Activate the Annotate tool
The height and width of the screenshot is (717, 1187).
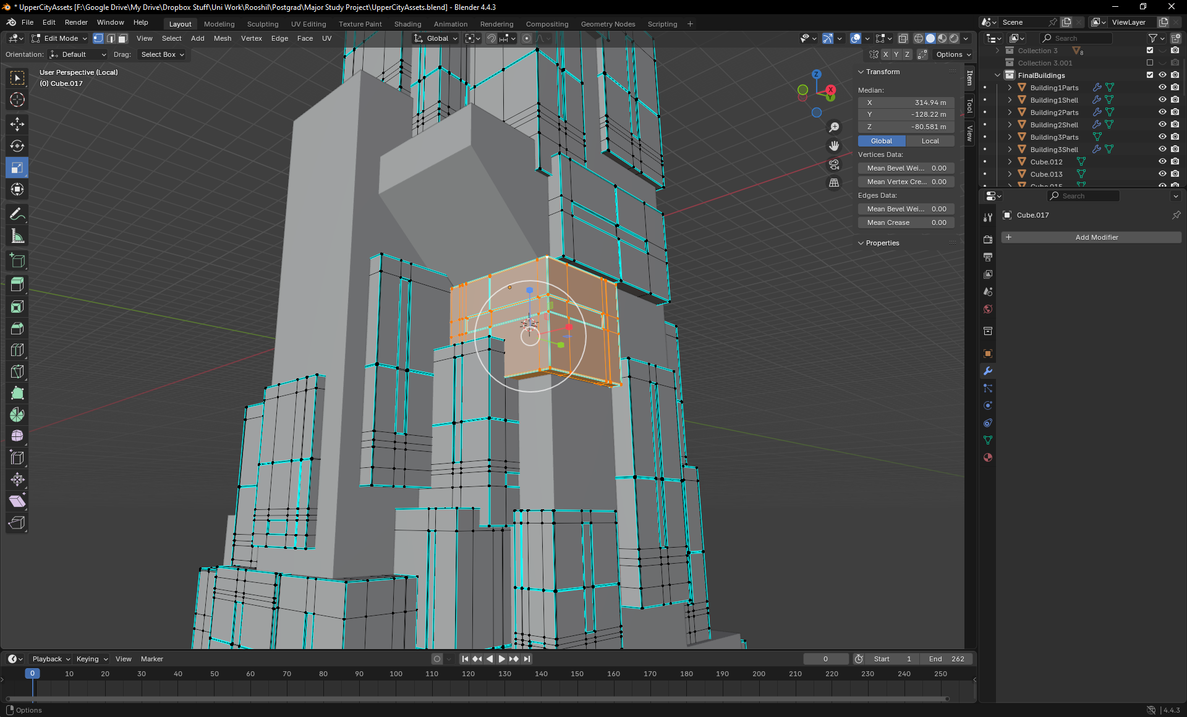click(x=17, y=214)
